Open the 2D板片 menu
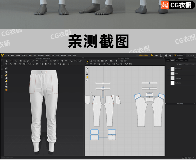This screenshot has height=161, width=196. coord(24,55)
